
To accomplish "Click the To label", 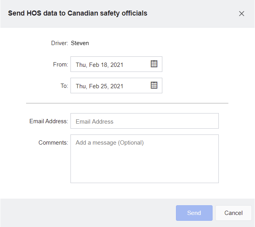I will tap(64, 86).
